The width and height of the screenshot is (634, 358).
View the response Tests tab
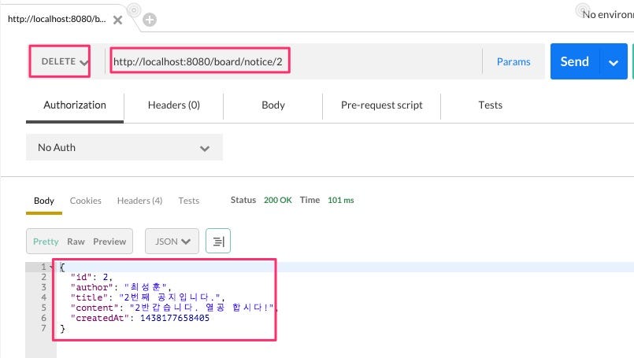(189, 201)
